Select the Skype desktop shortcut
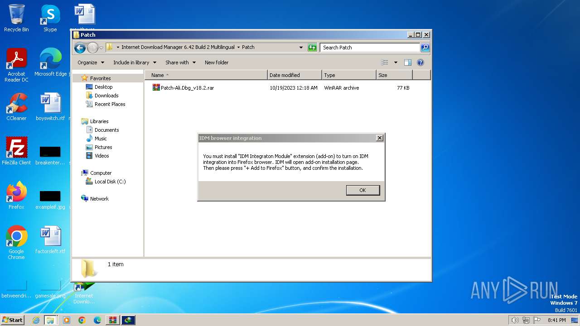Viewport: 580px width, 326px height. [50, 18]
